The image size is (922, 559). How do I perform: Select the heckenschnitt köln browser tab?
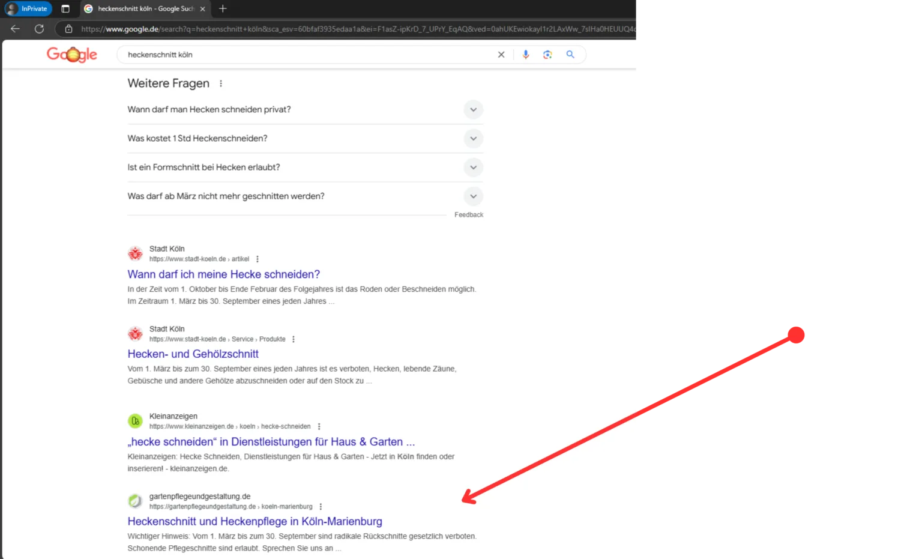coord(145,9)
